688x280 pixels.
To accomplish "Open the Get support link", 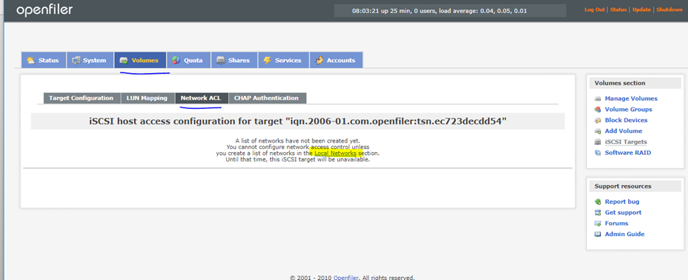I will point(623,213).
